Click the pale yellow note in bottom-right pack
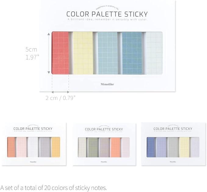207x192 pixels. coord(184,147)
